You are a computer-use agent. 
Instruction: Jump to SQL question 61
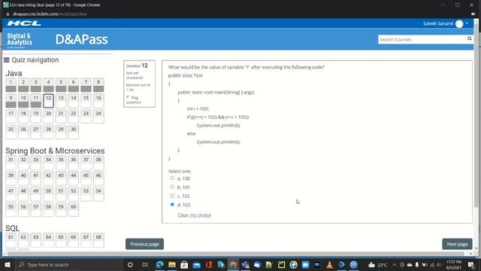click(x=11, y=240)
